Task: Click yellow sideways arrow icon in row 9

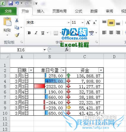Action: (68, 107)
